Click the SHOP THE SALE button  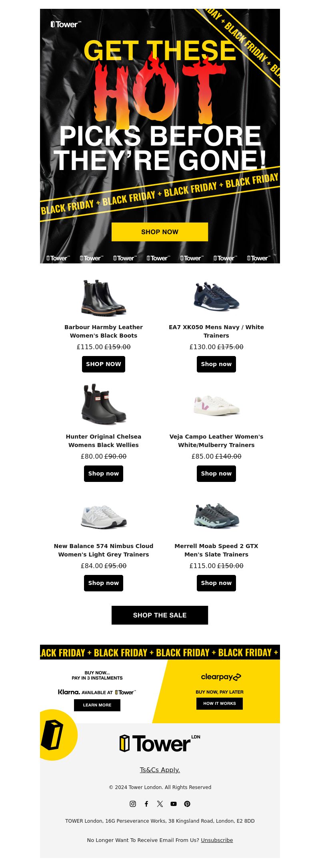tap(160, 615)
